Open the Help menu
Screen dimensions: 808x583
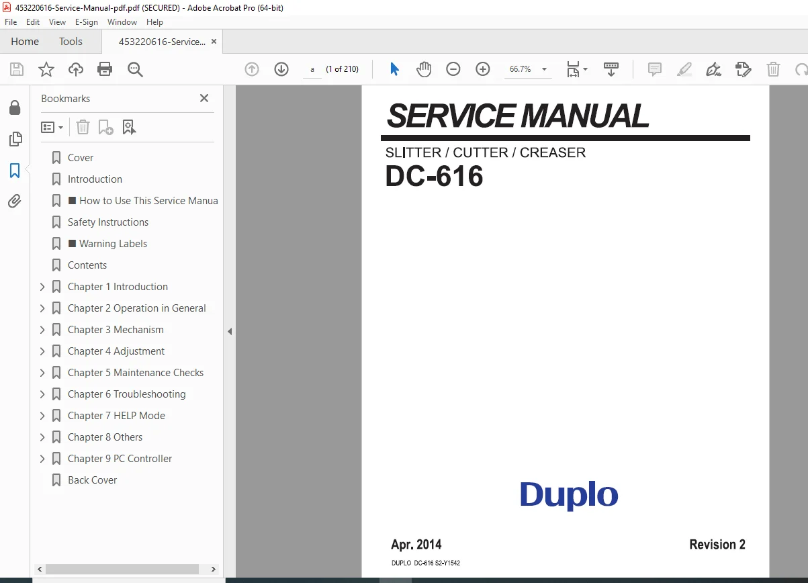coord(154,22)
